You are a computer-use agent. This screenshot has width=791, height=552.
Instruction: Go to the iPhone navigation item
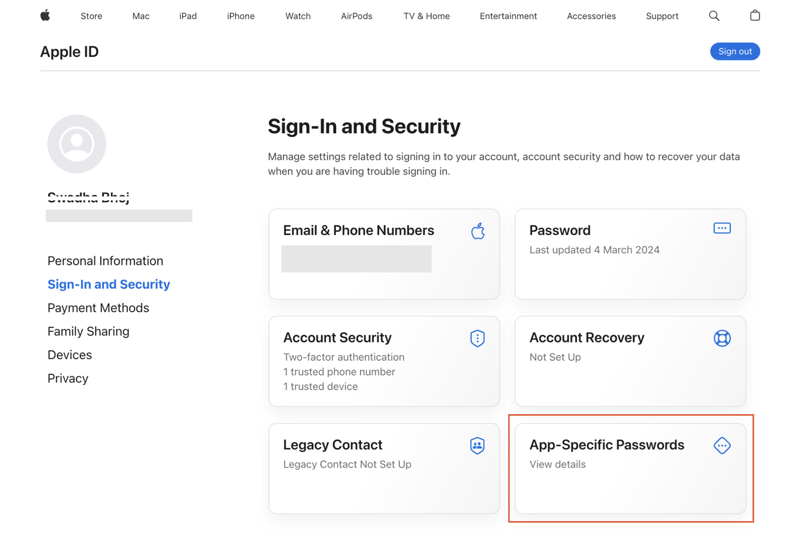pyautogui.click(x=241, y=16)
